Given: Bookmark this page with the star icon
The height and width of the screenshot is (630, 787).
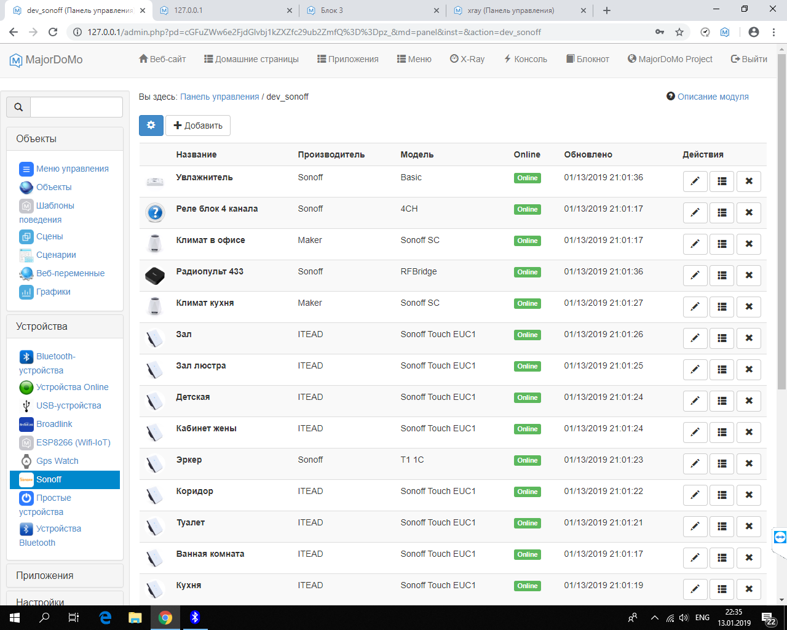Looking at the screenshot, I should click(679, 32).
